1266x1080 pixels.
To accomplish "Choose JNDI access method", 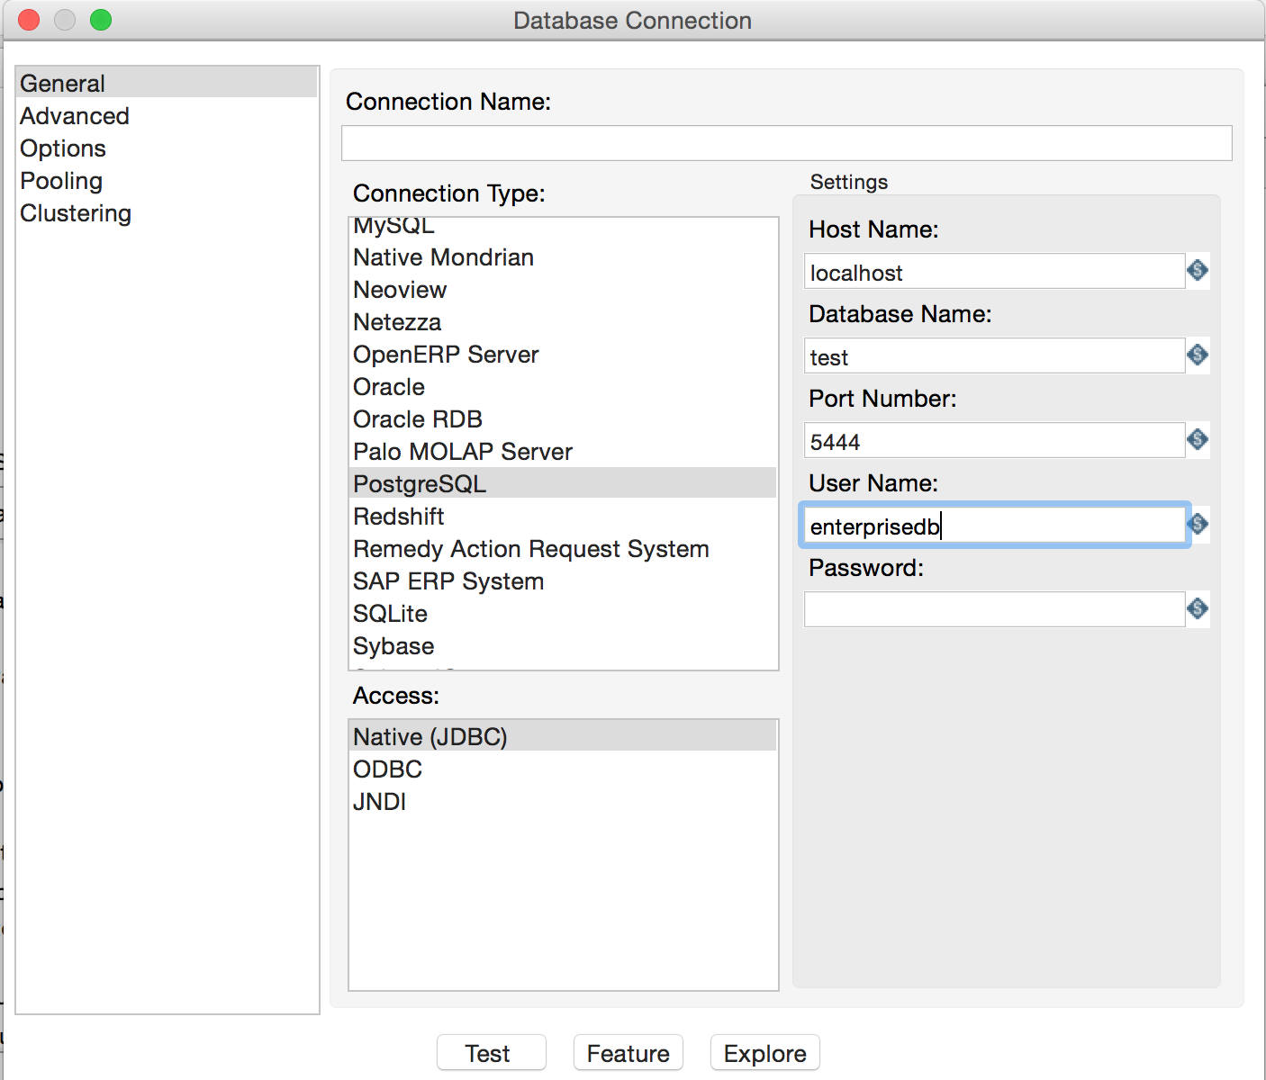I will pyautogui.click(x=564, y=802).
